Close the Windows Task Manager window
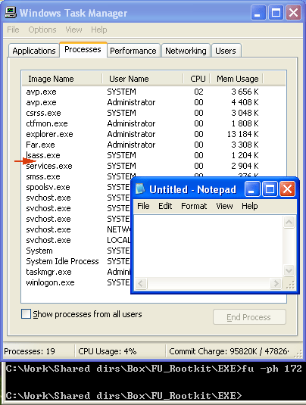 point(293,12)
